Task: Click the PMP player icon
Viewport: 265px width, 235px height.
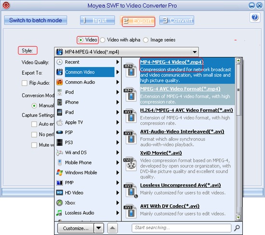Action: point(59,183)
